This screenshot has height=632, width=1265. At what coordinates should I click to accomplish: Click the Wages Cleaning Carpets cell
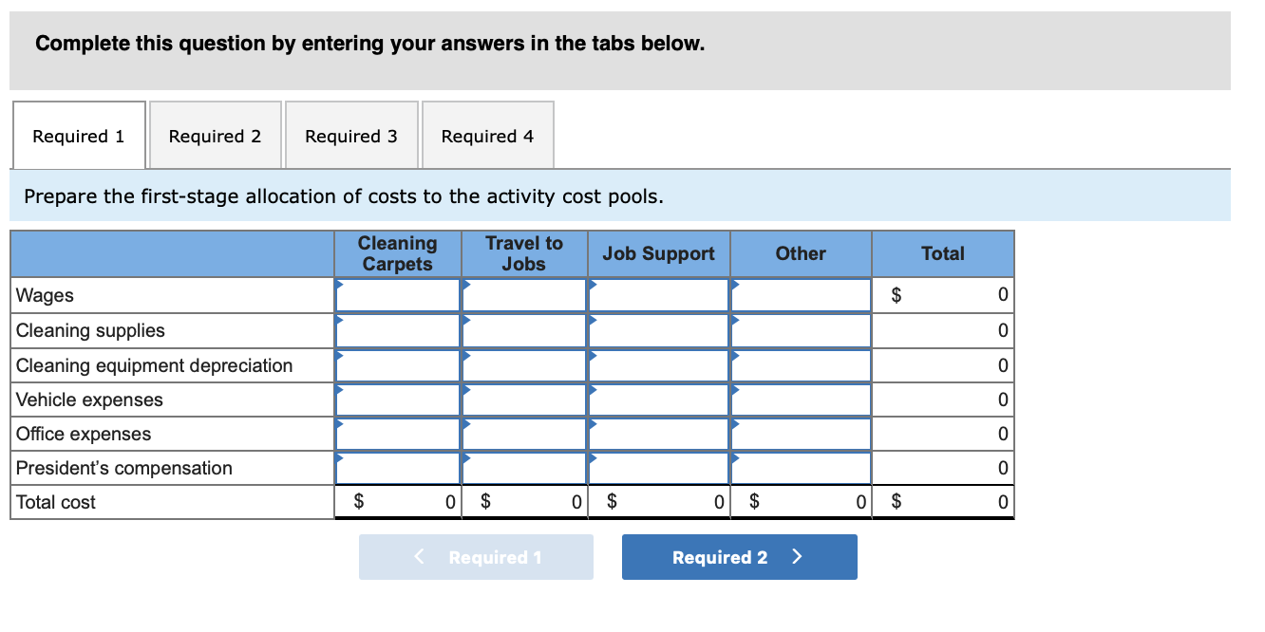coord(398,295)
